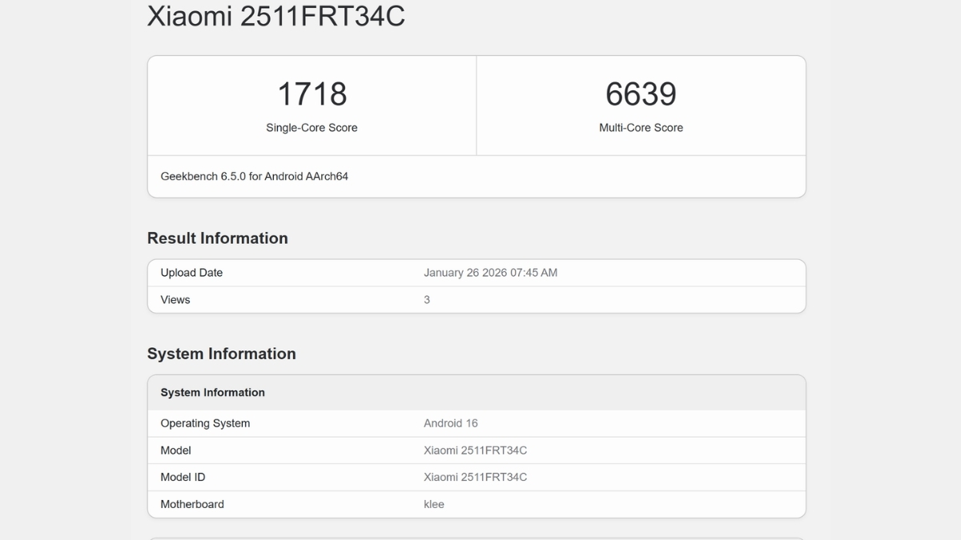This screenshot has width=961, height=540.
Task: Click the Multi-Core Score label
Action: (x=641, y=127)
